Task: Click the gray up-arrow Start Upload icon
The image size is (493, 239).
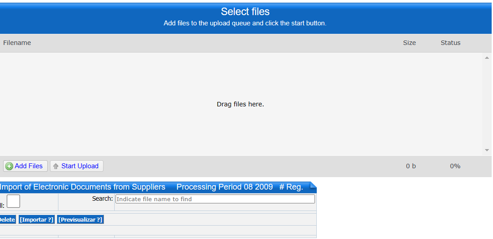Action: (56, 166)
